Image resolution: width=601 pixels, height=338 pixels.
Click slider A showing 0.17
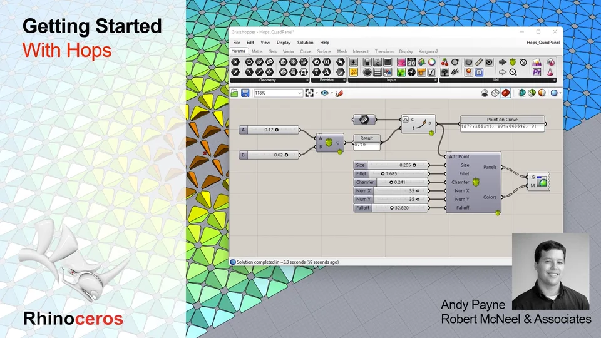(x=269, y=130)
